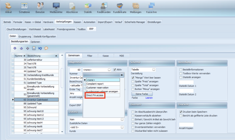Image resolution: width=235 pixels, height=140 pixels.
Task: Check Bestellinformationen option
Action: pyautogui.click(x=181, y=69)
